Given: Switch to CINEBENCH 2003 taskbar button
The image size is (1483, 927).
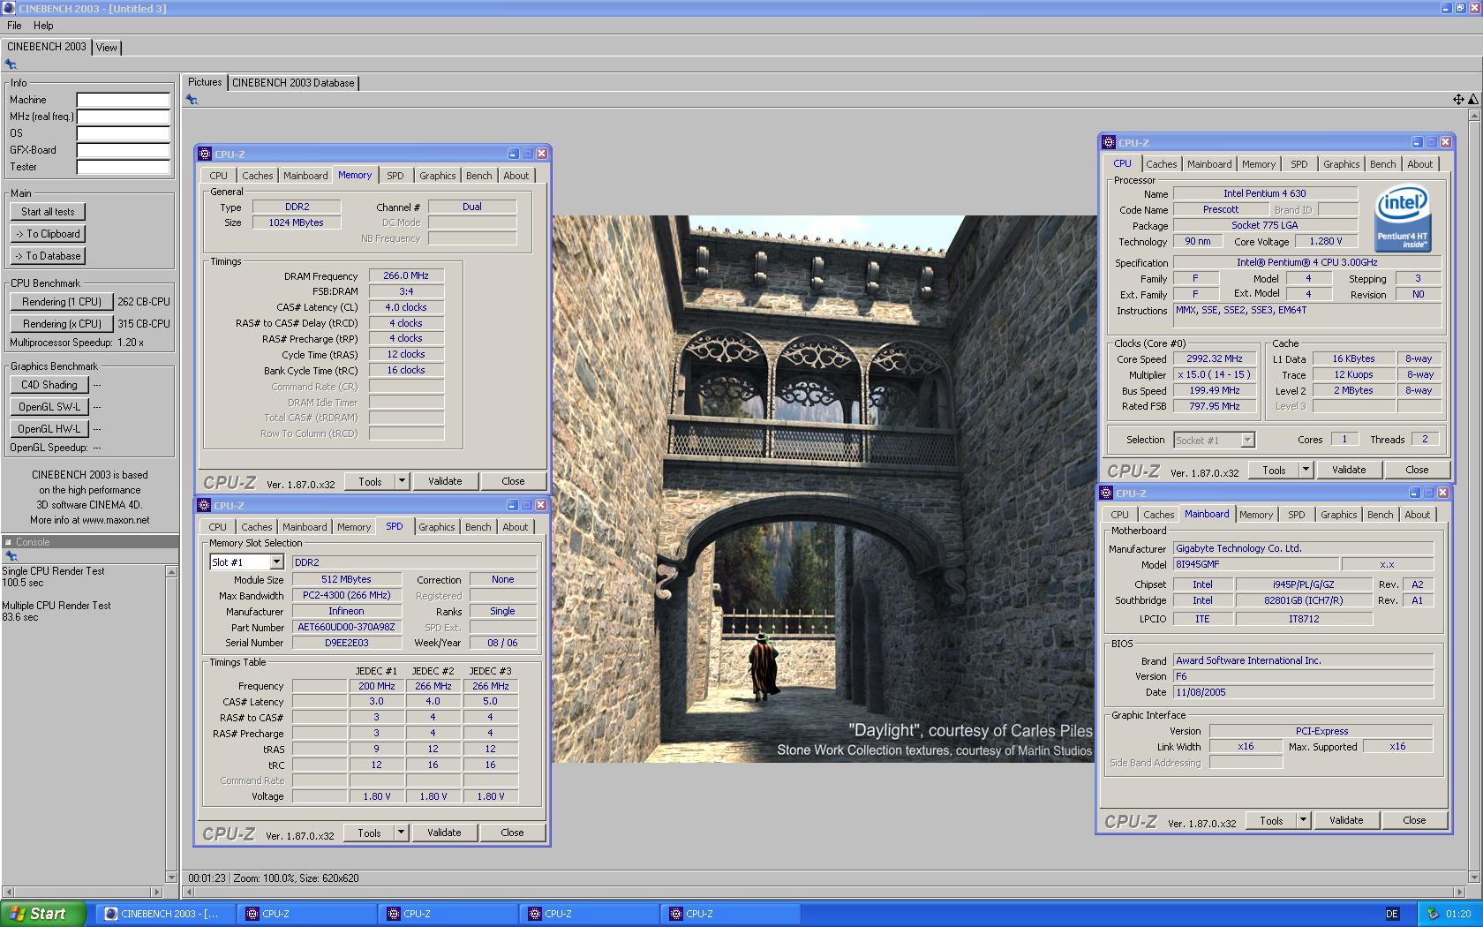Looking at the screenshot, I should click(x=166, y=914).
